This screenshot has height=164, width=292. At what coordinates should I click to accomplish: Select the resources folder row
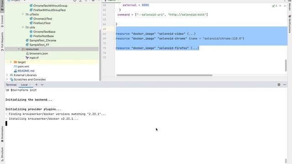[x=52, y=49]
